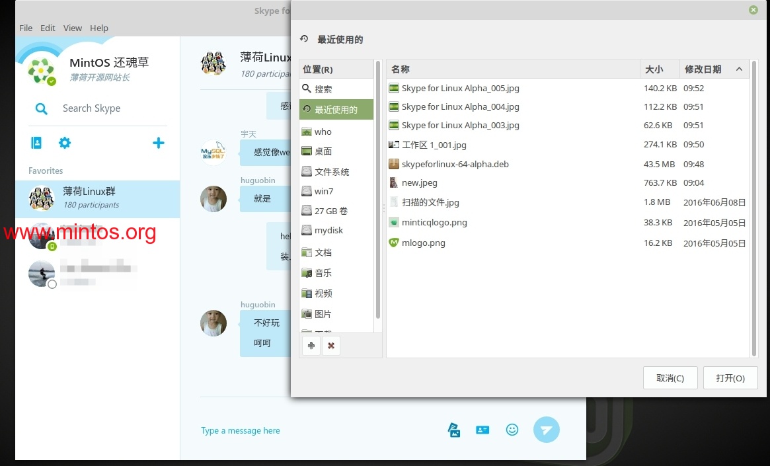
Task: Click the mlogo.png file icon
Action: 394,243
